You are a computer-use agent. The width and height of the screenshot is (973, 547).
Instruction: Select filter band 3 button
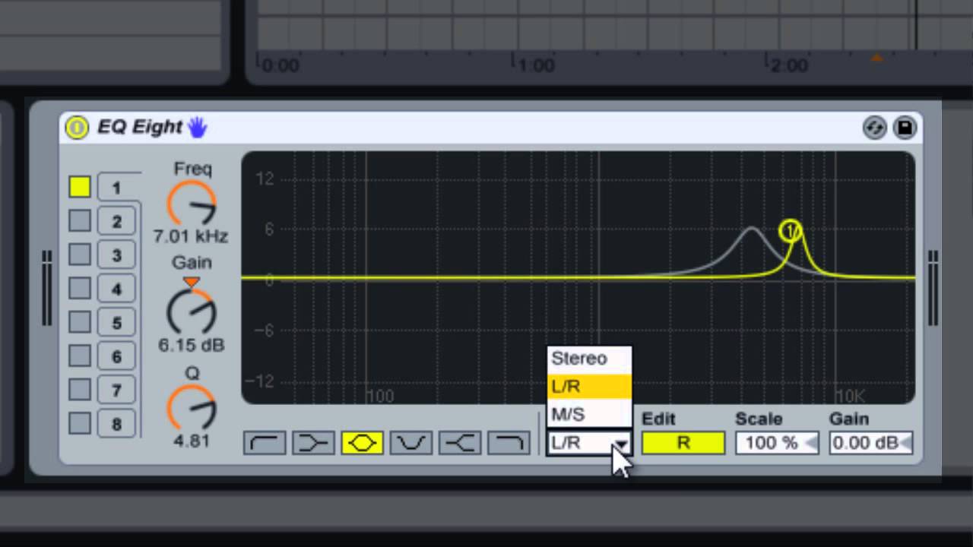click(x=117, y=255)
